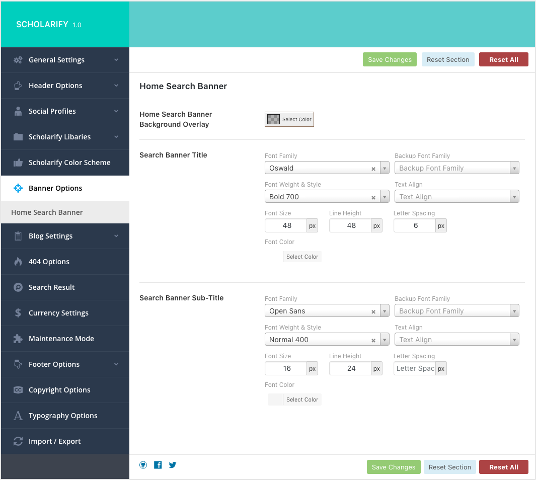Click the Title Letter Spacing input field
The width and height of the screenshot is (536, 480).
(415, 226)
